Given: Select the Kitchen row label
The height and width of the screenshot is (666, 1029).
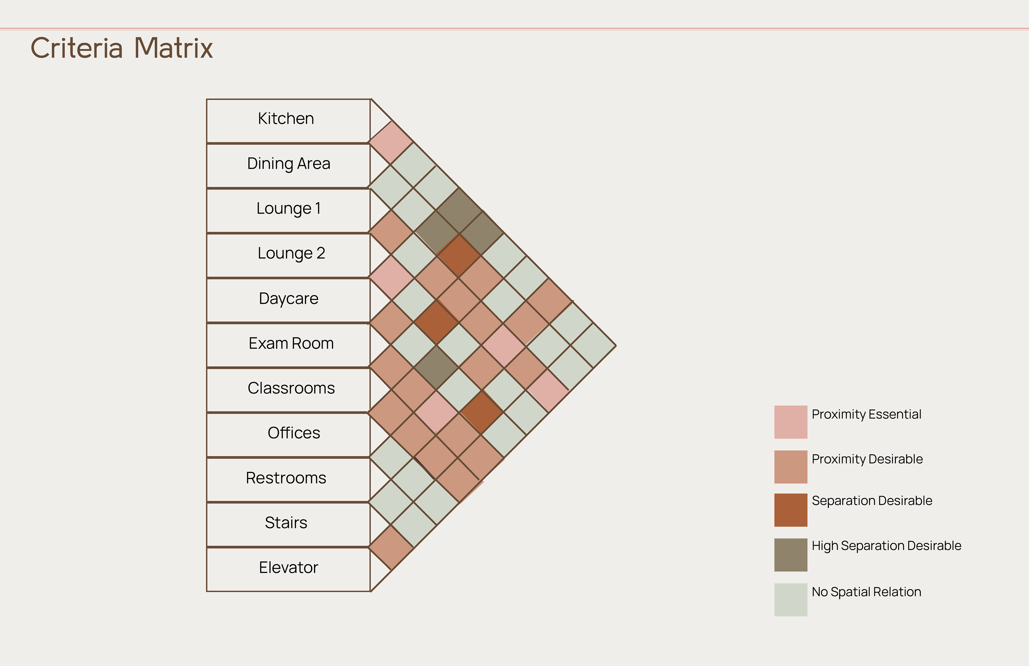Looking at the screenshot, I should pos(288,121).
